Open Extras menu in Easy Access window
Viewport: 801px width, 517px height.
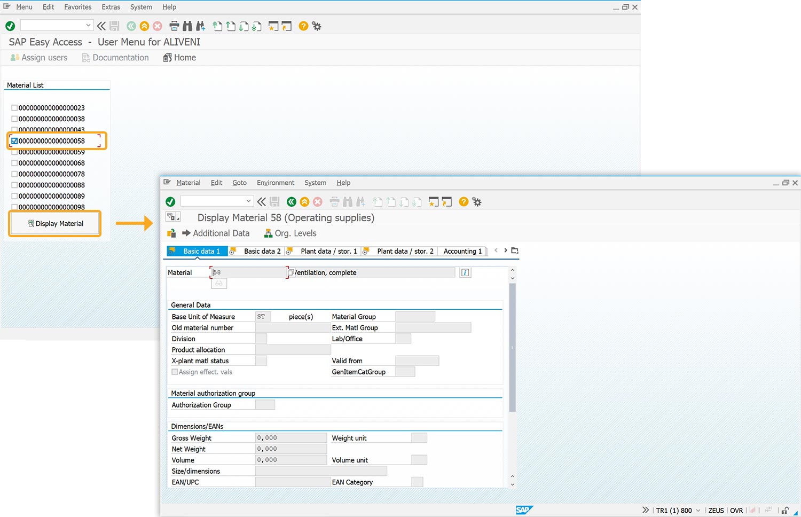tap(111, 7)
